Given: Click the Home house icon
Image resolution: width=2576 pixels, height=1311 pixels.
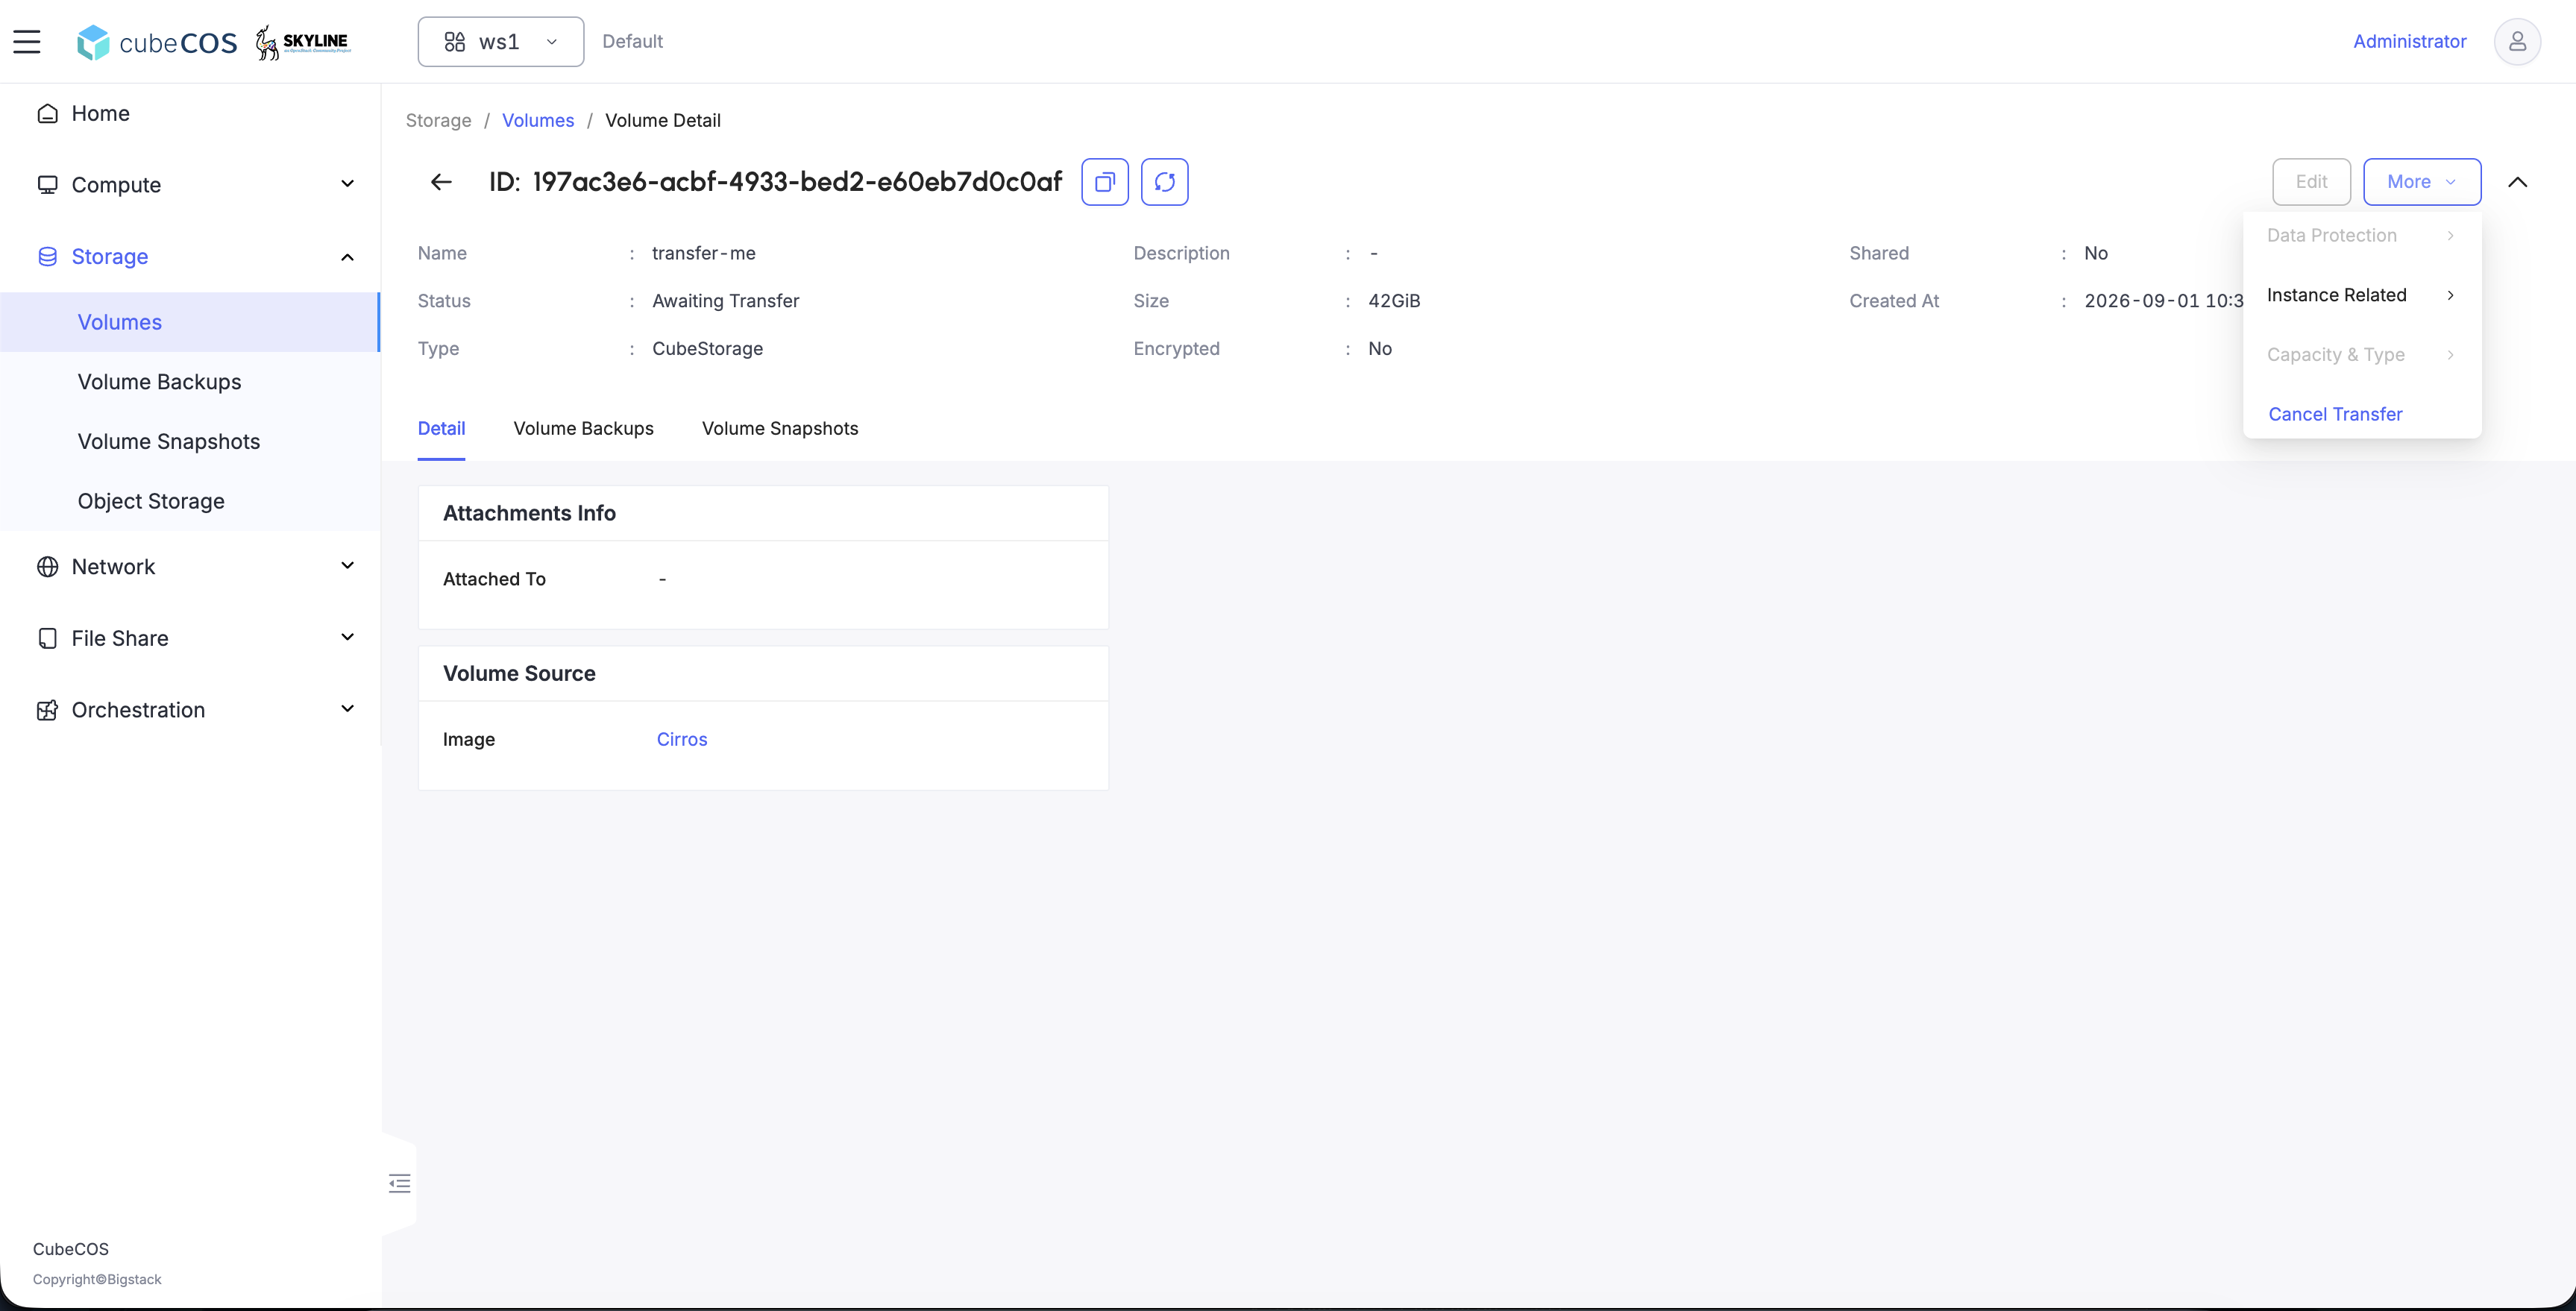Looking at the screenshot, I should click(47, 113).
